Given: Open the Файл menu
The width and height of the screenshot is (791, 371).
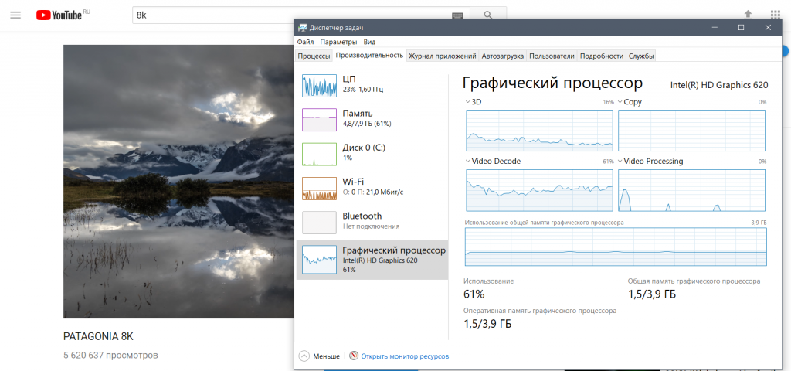Looking at the screenshot, I should point(305,42).
